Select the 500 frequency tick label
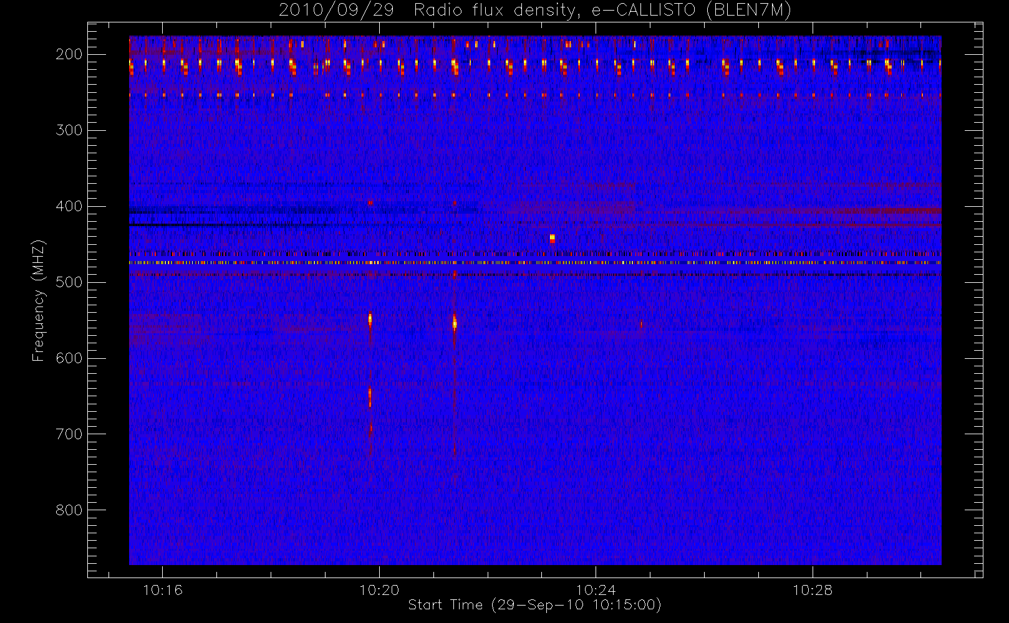The width and height of the screenshot is (1009, 623). [x=69, y=282]
